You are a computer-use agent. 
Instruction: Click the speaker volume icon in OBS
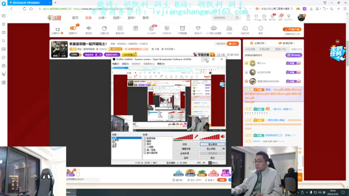pyautogui.click(x=222, y=136)
